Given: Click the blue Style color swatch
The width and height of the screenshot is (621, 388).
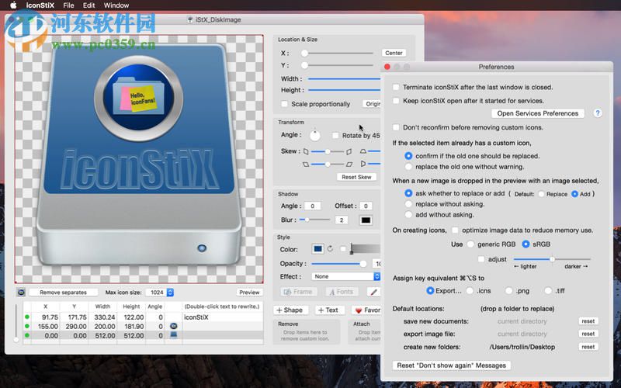Looking at the screenshot, I should [x=317, y=249].
